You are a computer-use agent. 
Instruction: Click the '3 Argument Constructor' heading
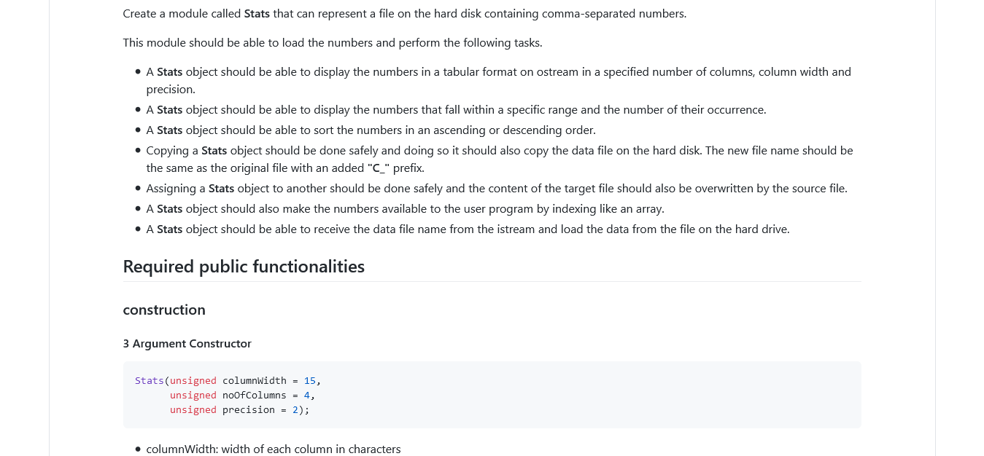[187, 344]
